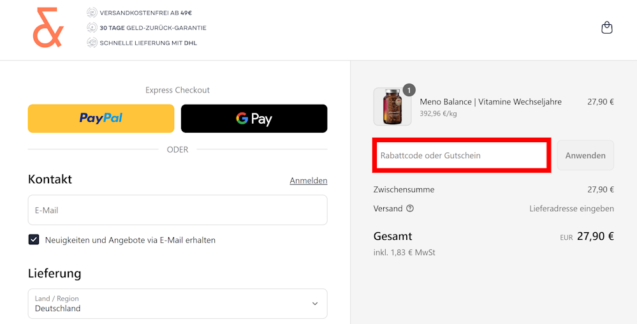Pay with Google Pay express checkout
This screenshot has width=637, height=324.
point(254,118)
